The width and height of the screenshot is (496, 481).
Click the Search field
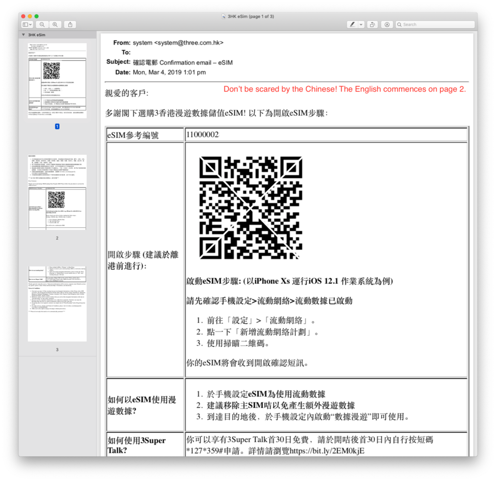[x=435, y=24]
